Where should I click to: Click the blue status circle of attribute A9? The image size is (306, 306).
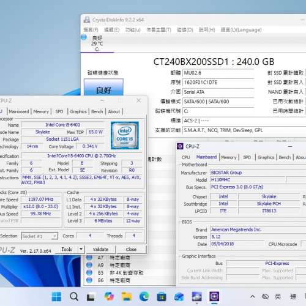[89, 265]
